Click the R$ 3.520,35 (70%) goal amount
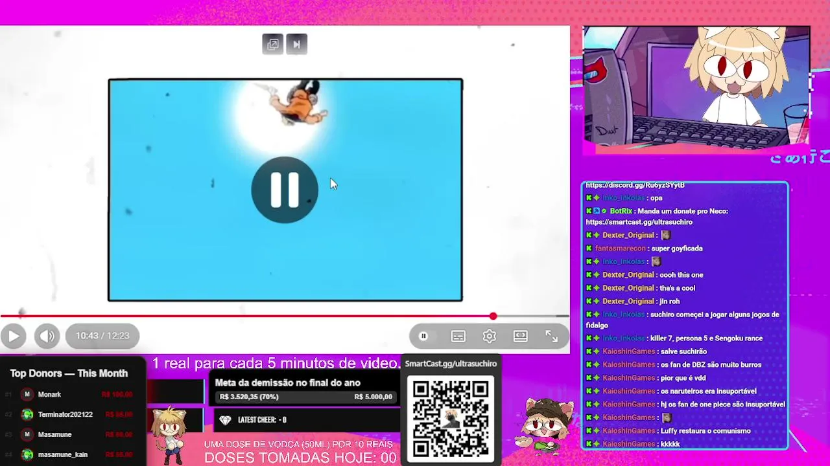This screenshot has height=466, width=830. [249, 397]
